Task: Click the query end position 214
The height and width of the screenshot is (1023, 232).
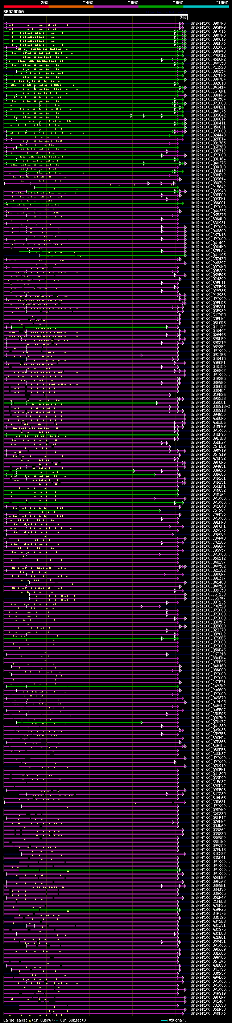Action: point(183,18)
